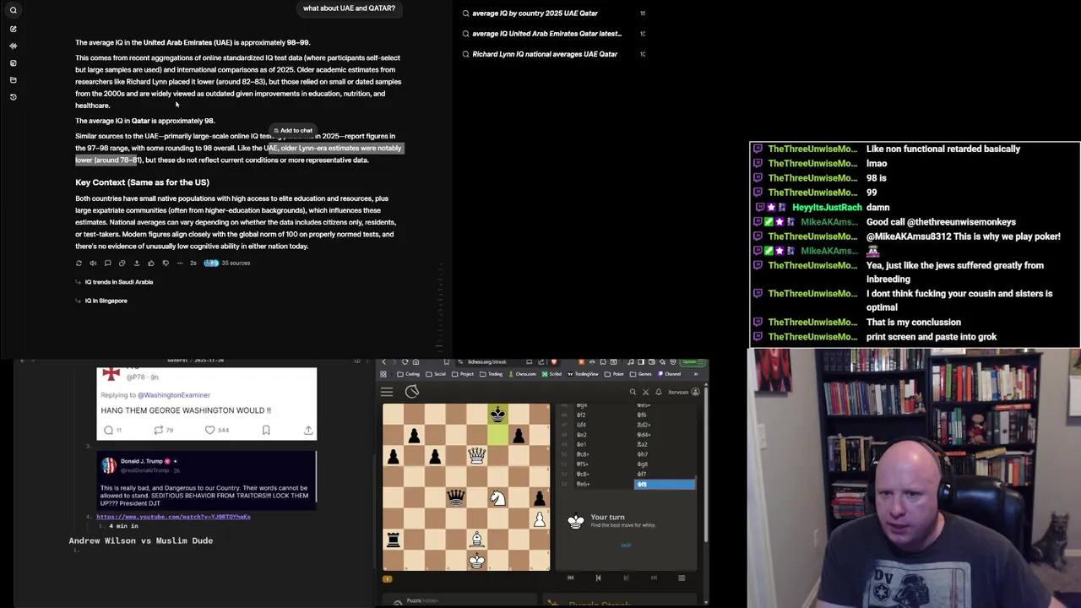
Task: Share the Grok response
Action: pyautogui.click(x=136, y=263)
